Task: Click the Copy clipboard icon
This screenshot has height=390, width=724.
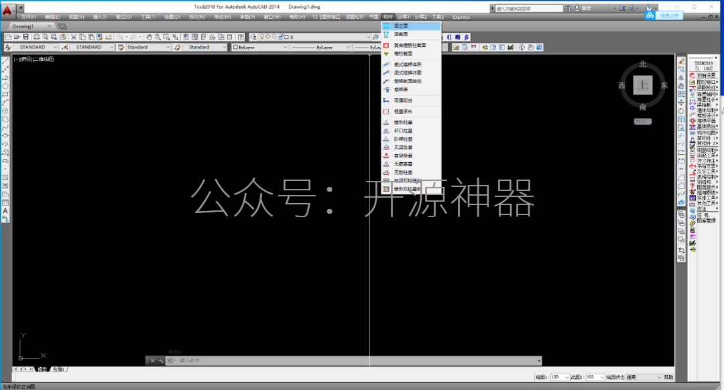Action: (82, 37)
